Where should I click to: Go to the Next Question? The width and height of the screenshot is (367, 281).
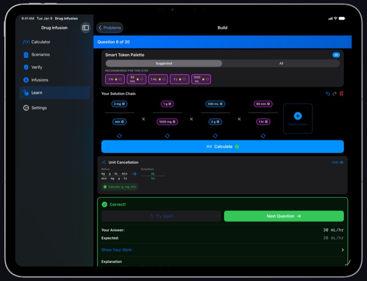pos(284,216)
